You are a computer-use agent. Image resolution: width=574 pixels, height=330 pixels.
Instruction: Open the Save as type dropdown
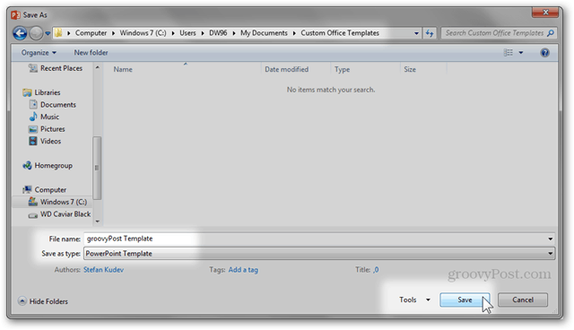(319, 254)
